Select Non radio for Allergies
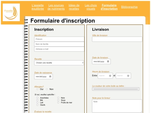Screen dimensions: 151x113 47,89
